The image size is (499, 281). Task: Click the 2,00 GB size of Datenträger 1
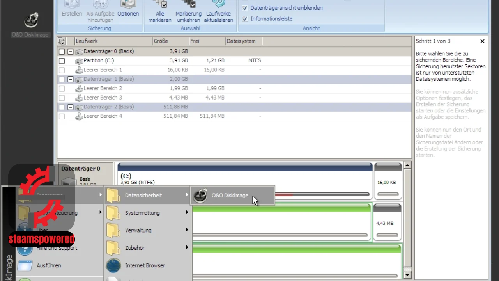click(x=179, y=79)
